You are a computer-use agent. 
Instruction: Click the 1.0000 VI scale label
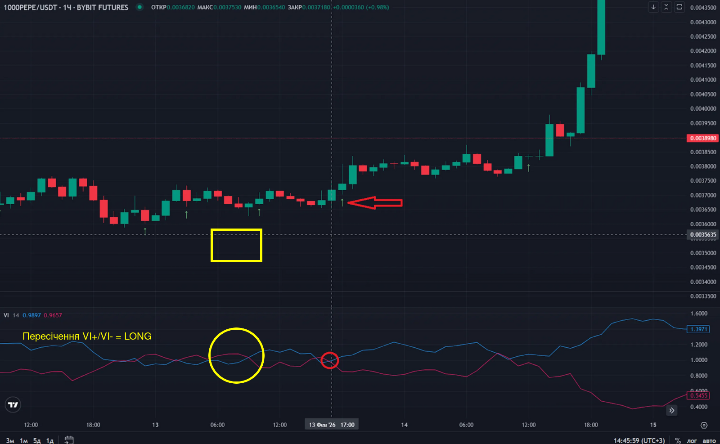pos(699,360)
